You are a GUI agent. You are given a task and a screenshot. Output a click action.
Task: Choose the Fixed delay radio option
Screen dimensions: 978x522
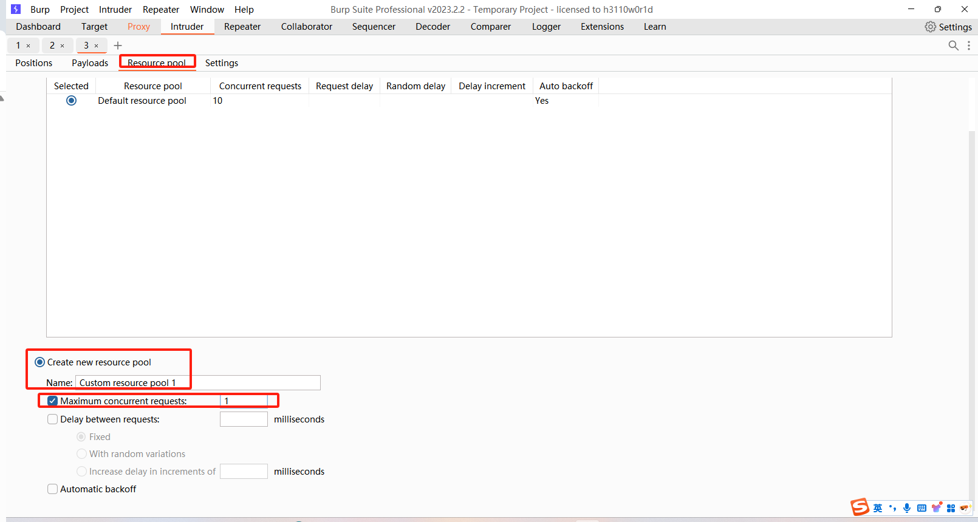click(81, 437)
